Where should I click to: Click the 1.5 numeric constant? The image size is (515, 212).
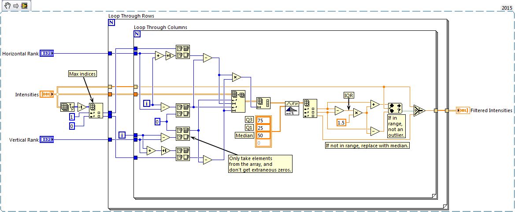341,123
